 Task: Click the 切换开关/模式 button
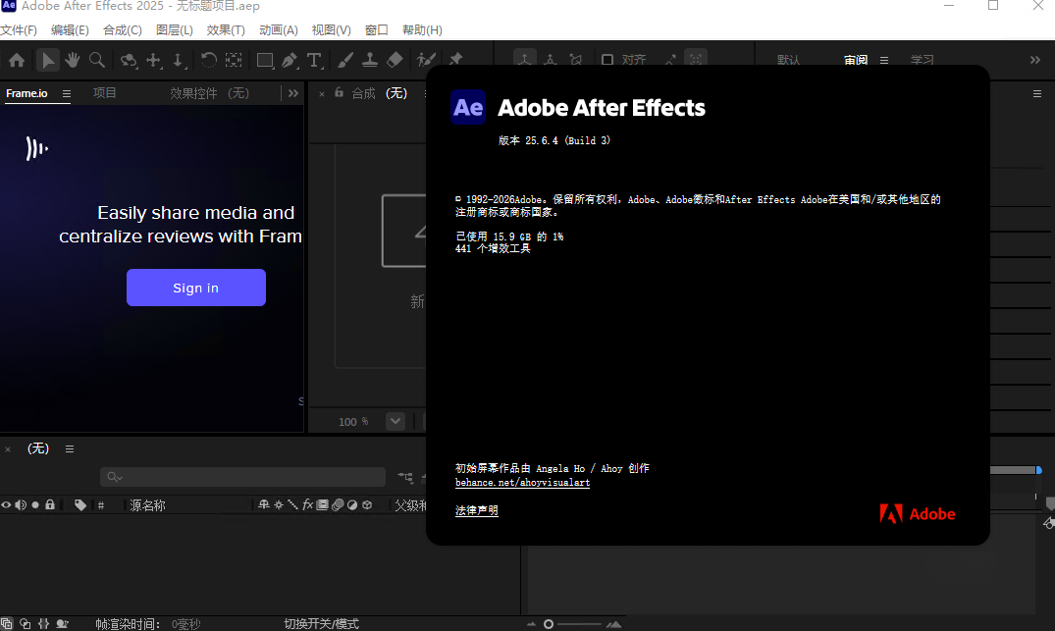click(321, 623)
